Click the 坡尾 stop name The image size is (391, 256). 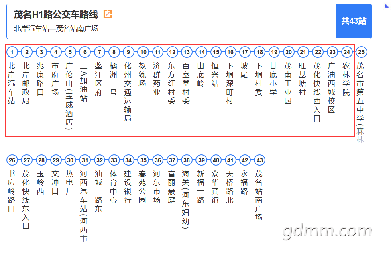[x=244, y=70]
